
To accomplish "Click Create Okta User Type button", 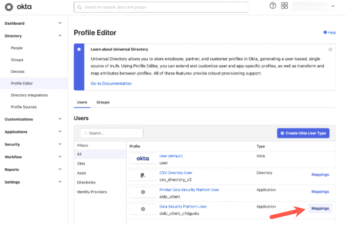I will tap(303, 133).
